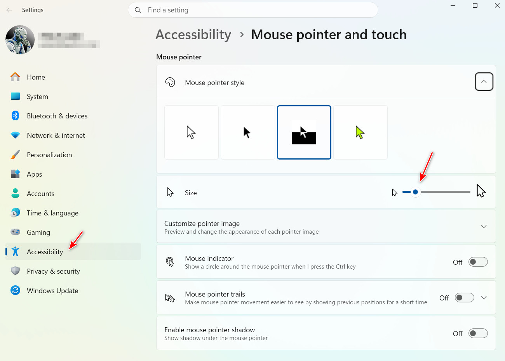The image size is (505, 361).
Task: Maximize the Settings window
Action: pyautogui.click(x=475, y=5)
